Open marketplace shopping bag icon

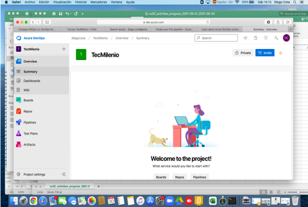coord(255,38)
